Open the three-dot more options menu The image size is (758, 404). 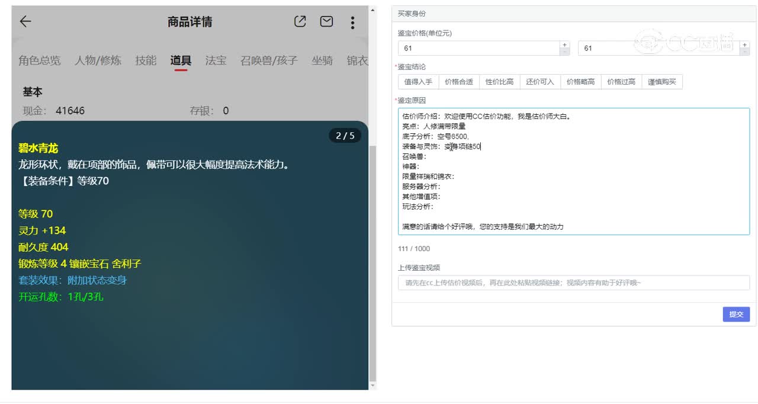point(352,22)
